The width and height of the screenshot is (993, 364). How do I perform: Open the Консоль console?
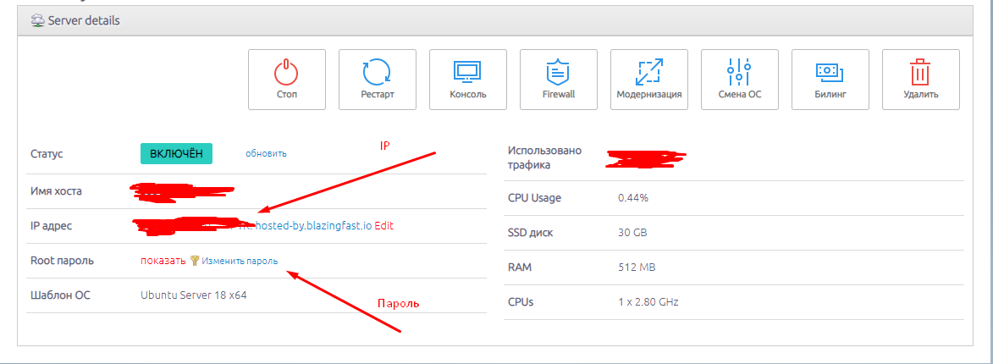[x=468, y=80]
